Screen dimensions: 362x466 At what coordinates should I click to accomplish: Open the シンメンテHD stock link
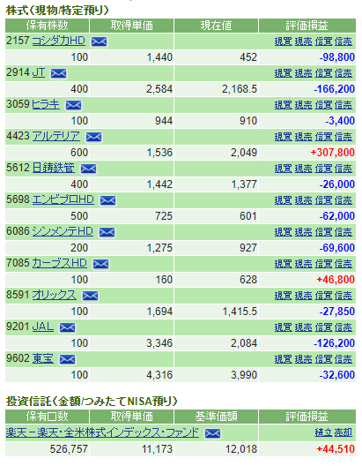63,231
